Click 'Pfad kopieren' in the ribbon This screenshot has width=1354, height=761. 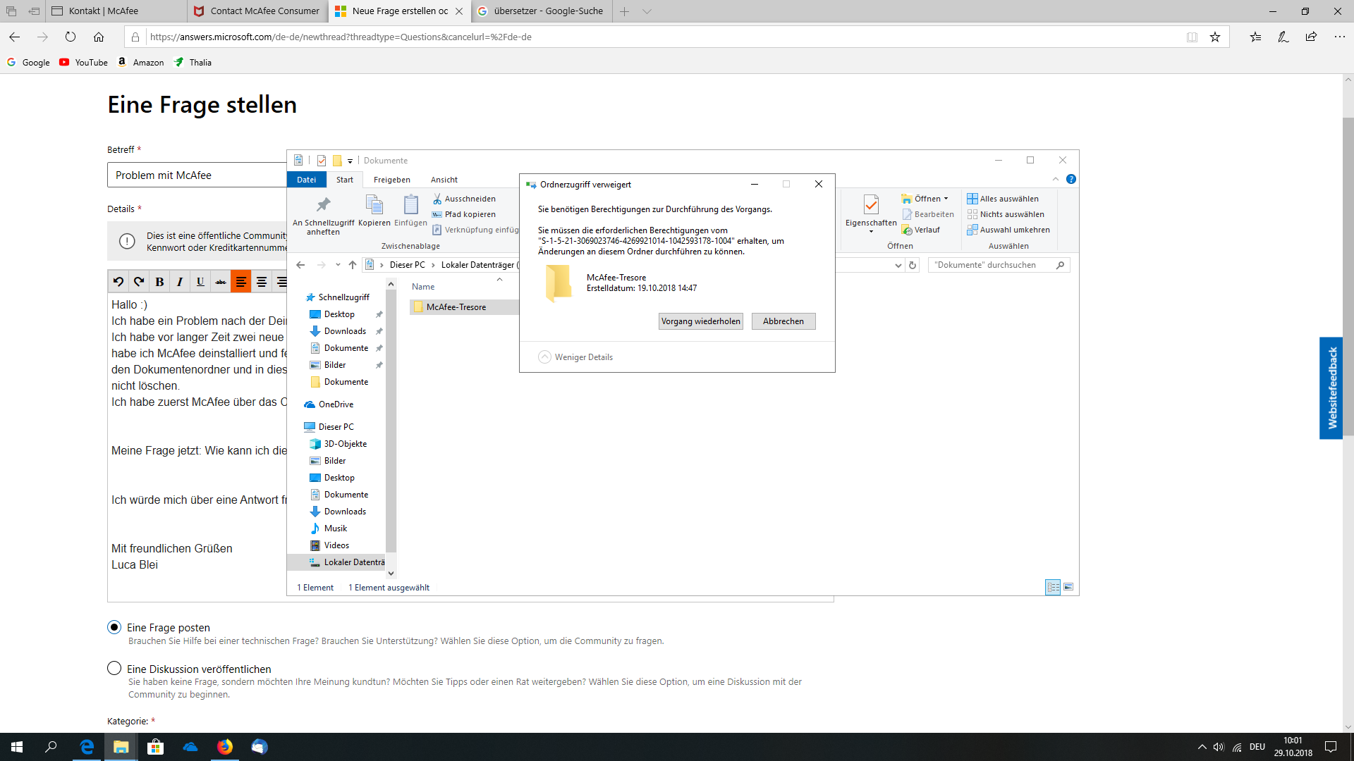point(464,214)
